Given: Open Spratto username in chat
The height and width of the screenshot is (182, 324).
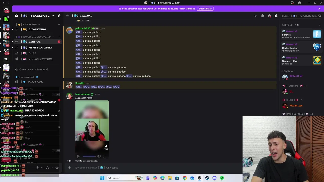Looking at the screenshot, I should (80, 83).
